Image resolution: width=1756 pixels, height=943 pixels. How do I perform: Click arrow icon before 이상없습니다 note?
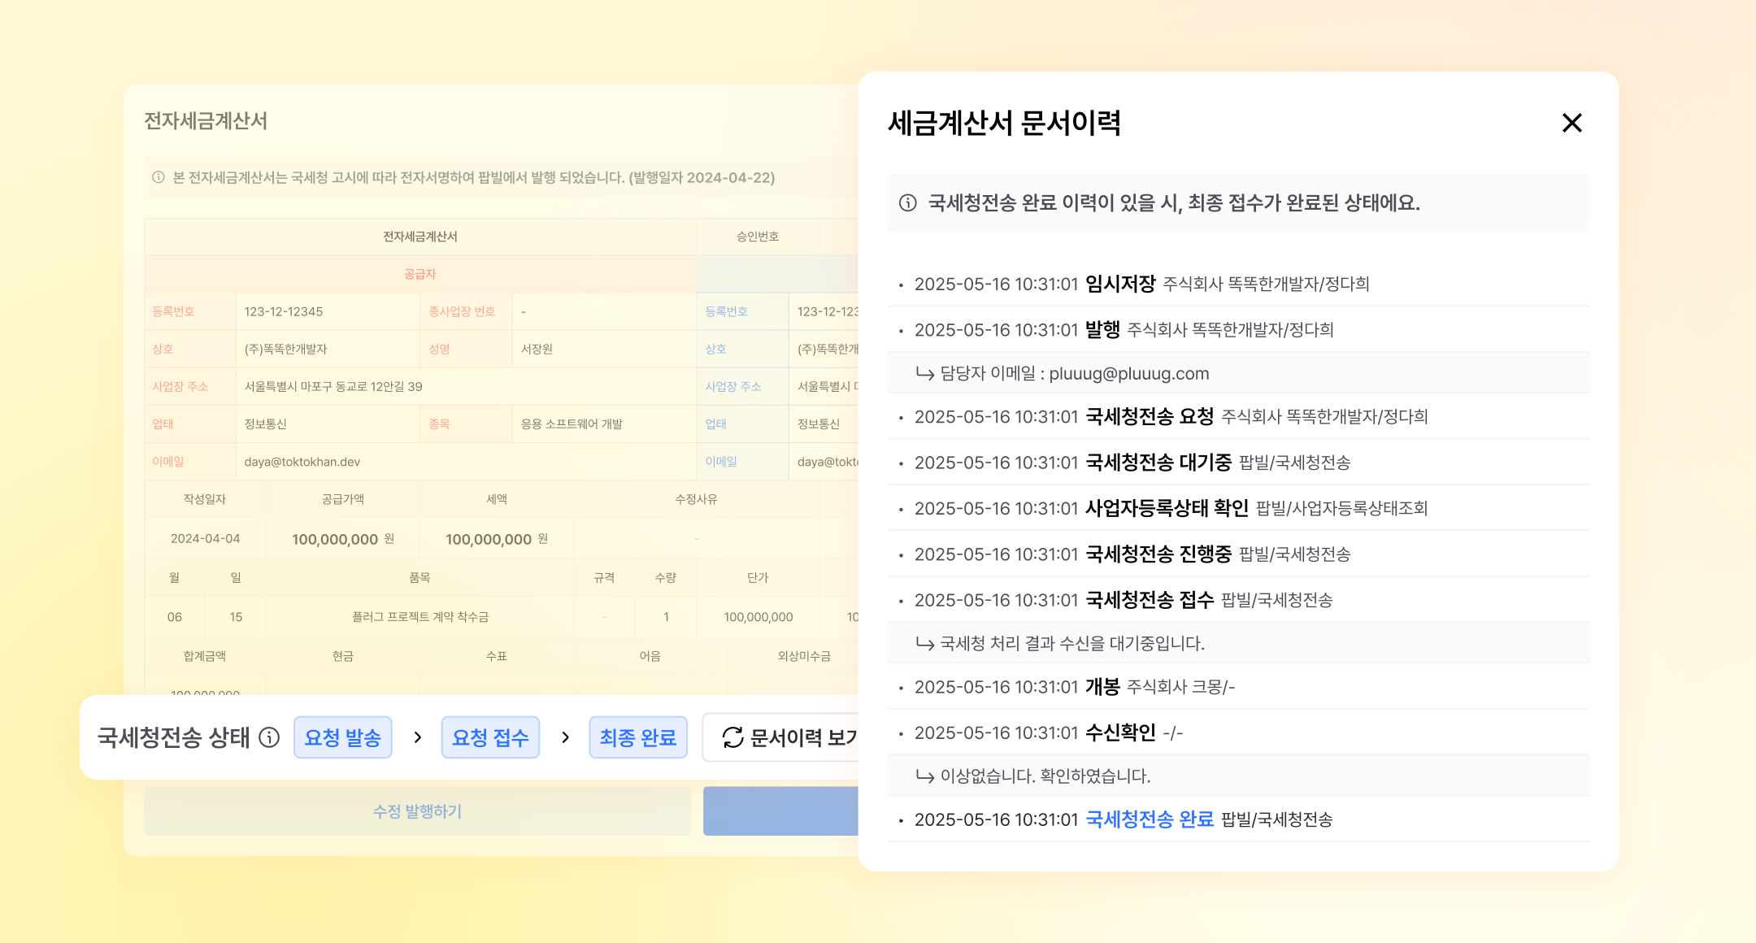tap(924, 776)
